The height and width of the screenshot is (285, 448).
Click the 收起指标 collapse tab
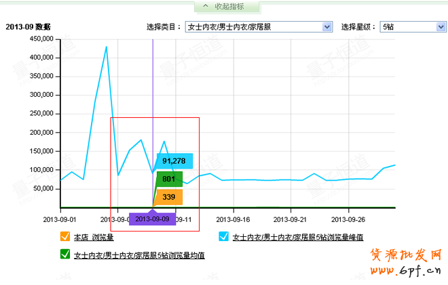229,7
